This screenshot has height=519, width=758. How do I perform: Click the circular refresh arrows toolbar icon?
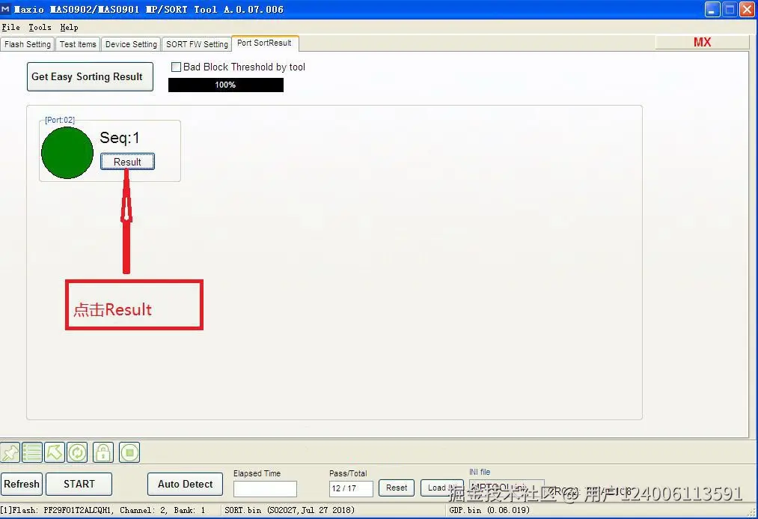click(77, 453)
